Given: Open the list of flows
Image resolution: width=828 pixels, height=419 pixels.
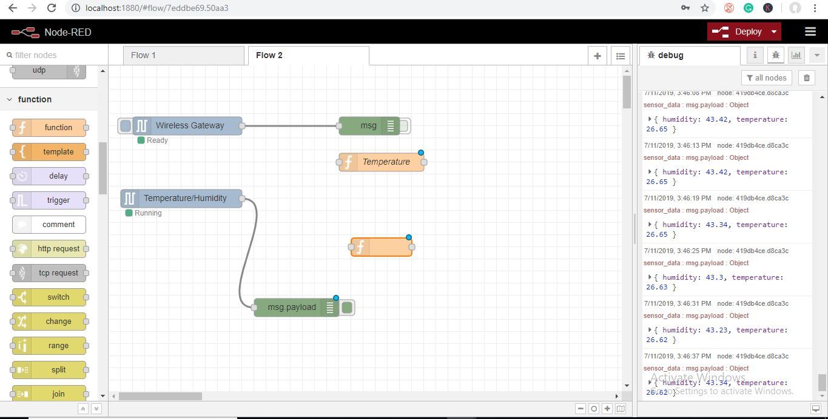Looking at the screenshot, I should point(621,56).
